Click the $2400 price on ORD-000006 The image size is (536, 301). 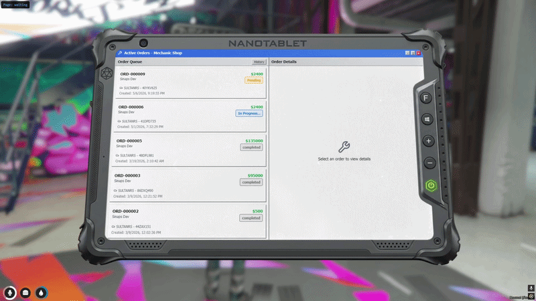click(x=257, y=107)
